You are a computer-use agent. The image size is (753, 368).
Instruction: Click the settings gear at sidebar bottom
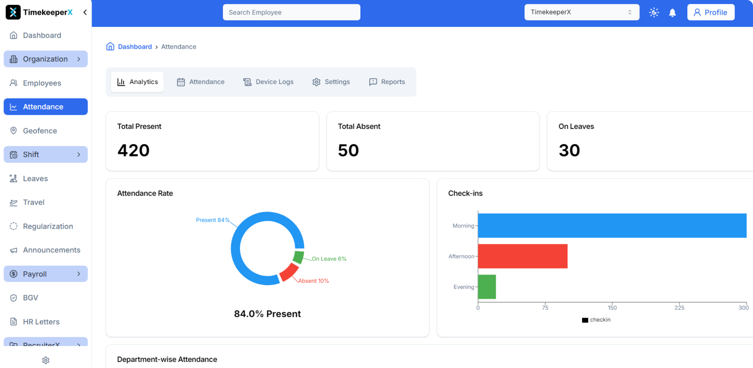[46, 360]
